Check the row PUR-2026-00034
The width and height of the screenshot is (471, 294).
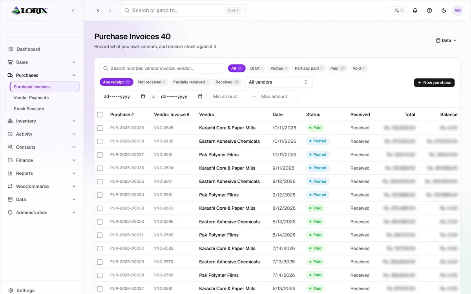100,195
